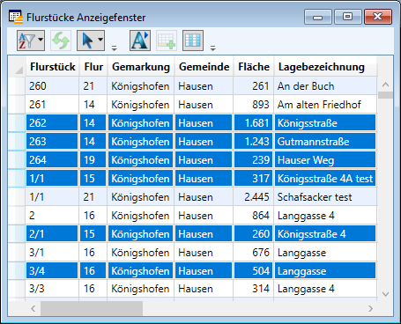
Task: Click horizontal scrollbar right arrow
Action: [370, 308]
